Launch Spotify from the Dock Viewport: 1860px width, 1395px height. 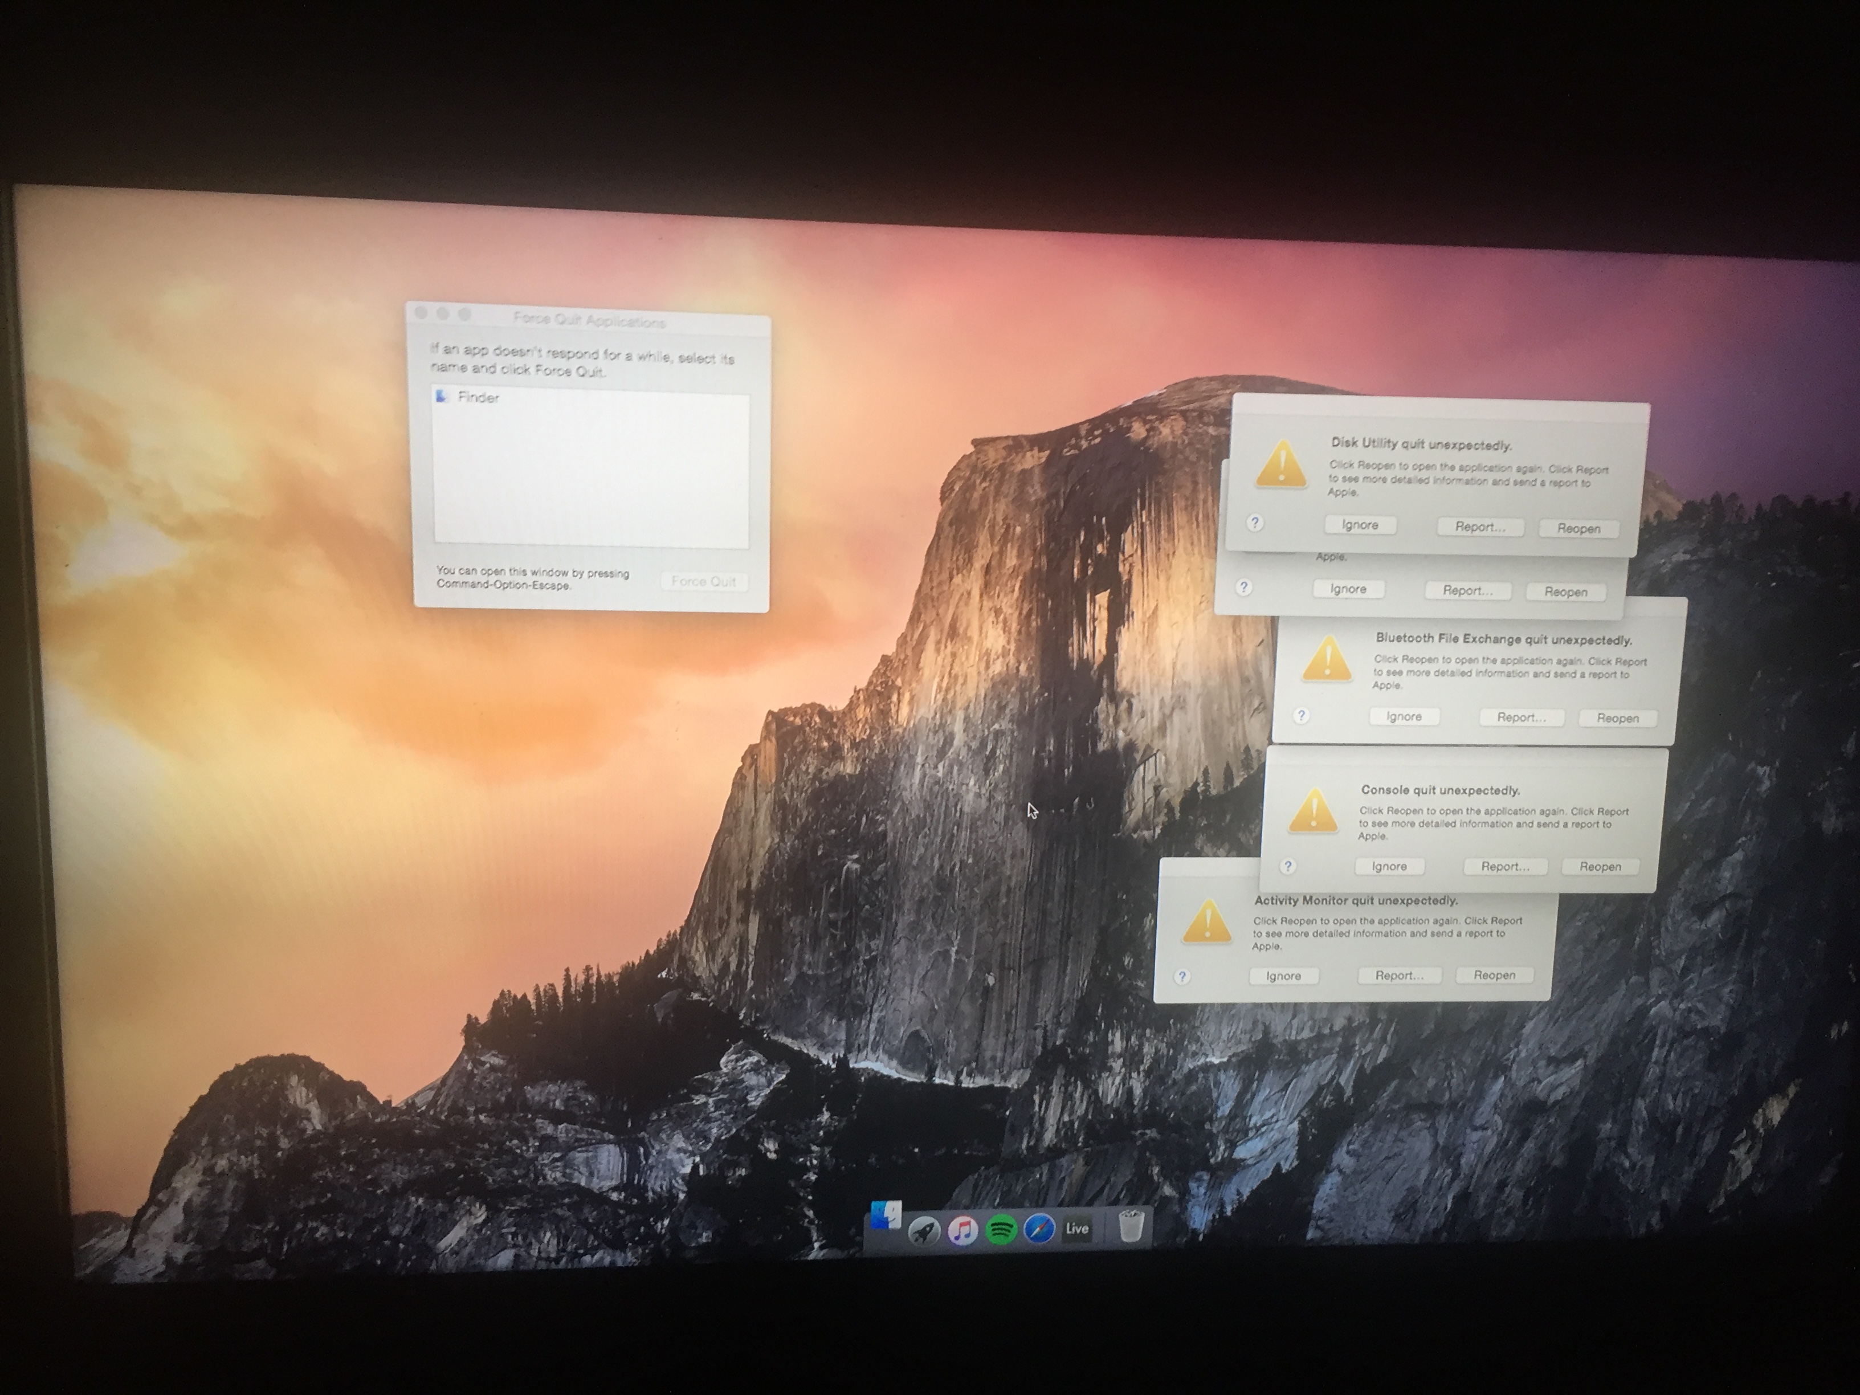[1001, 1230]
